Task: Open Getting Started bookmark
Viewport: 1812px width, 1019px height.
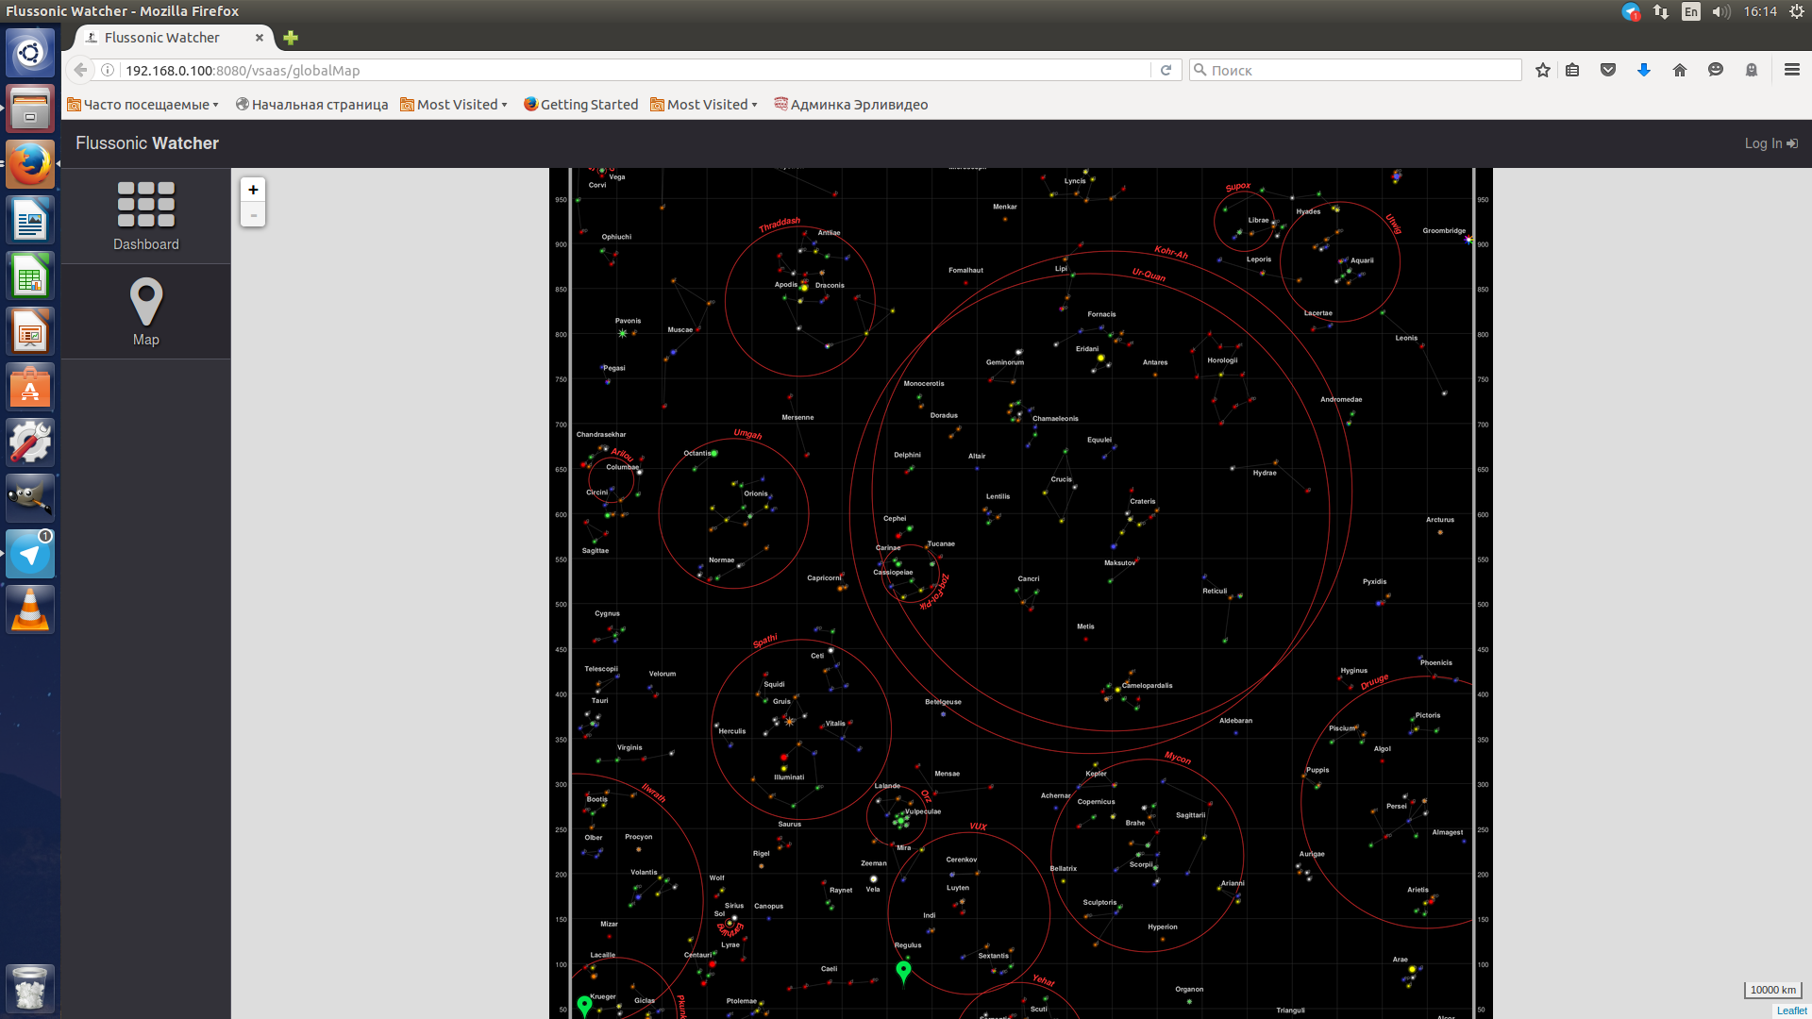Action: [x=580, y=105]
